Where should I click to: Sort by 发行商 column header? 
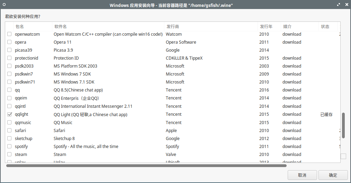point(211,26)
